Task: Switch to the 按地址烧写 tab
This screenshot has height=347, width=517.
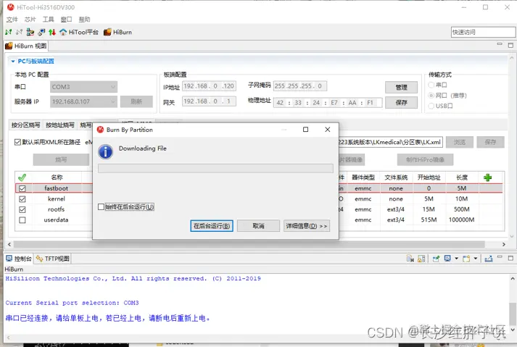Action: (60, 125)
